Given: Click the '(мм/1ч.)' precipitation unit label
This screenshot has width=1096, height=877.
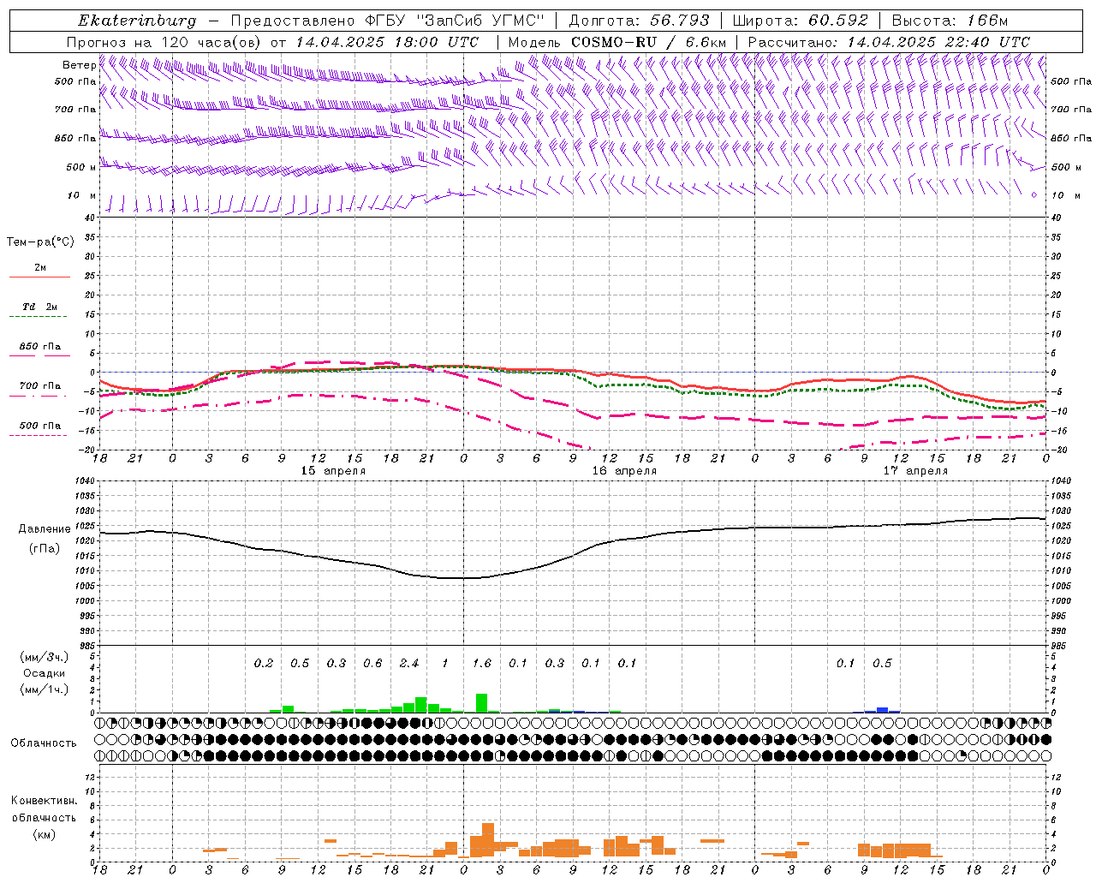Looking at the screenshot, I should click(45, 689).
